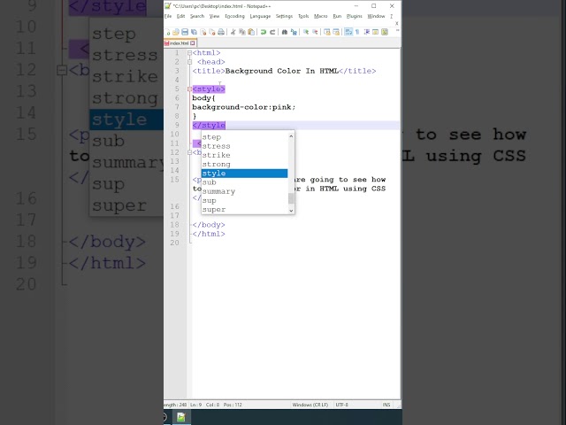Screen dimensions: 566x425
Task: Open the Plugins menu
Action: point(354,16)
